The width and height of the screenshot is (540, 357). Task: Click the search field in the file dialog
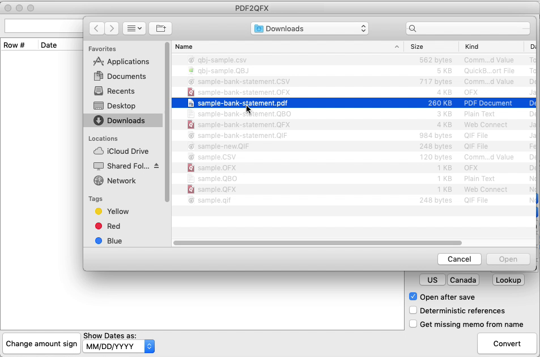(467, 28)
